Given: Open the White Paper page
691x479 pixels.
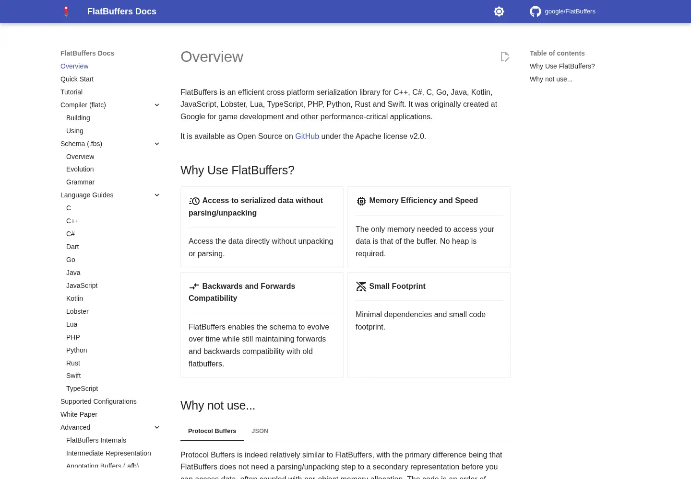Looking at the screenshot, I should (79, 414).
